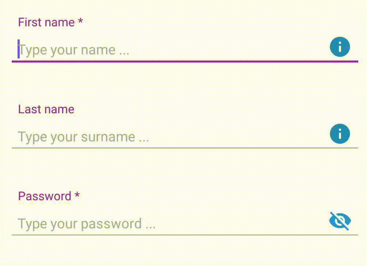Viewport: 367px width, 266px height.
Task: Click the purple underline of First name field
Action: pos(185,61)
